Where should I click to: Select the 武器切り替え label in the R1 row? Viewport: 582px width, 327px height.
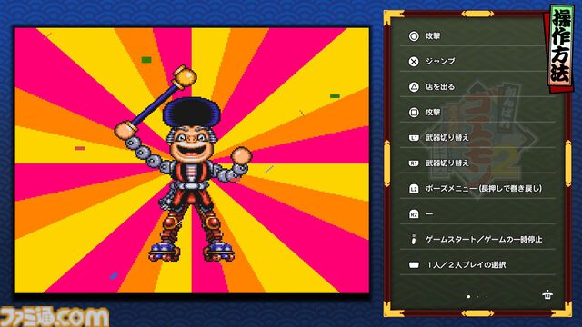coord(447,163)
